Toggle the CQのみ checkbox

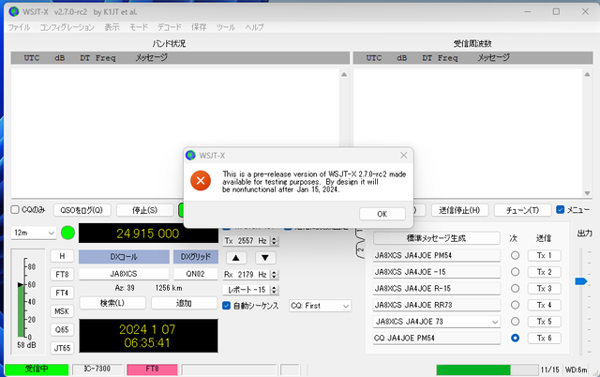[x=15, y=210]
